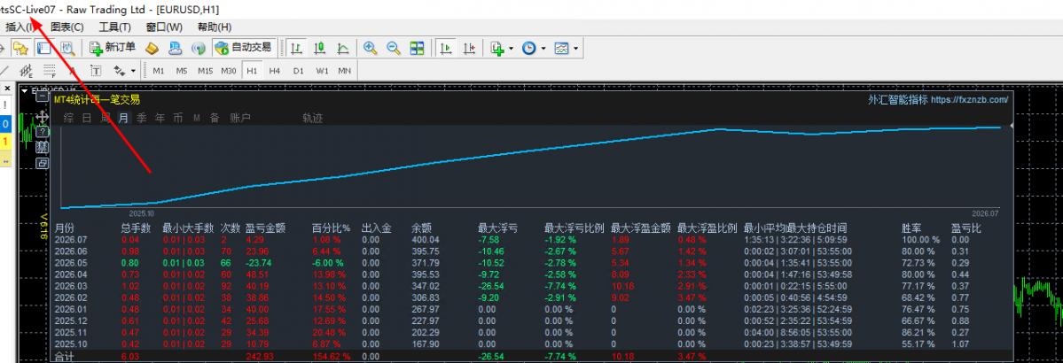Open the indicators list dropdown arrow
Viewport: 1063px width, 363px height.
(511, 48)
